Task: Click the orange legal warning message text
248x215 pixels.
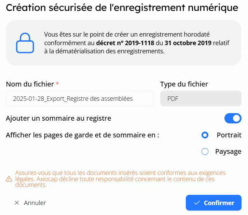Action: [x=120, y=179]
